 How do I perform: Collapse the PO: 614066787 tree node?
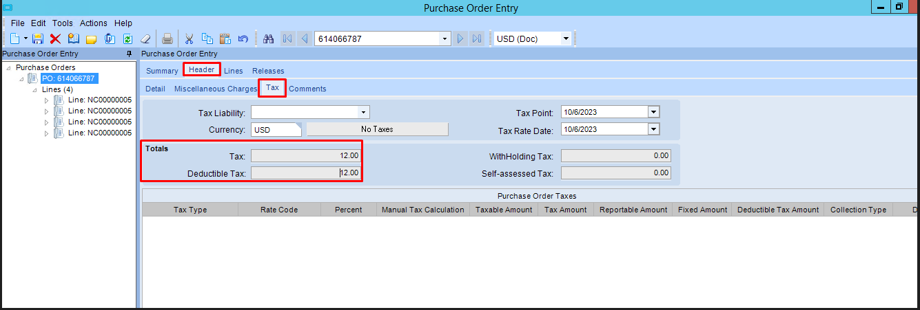click(x=22, y=78)
